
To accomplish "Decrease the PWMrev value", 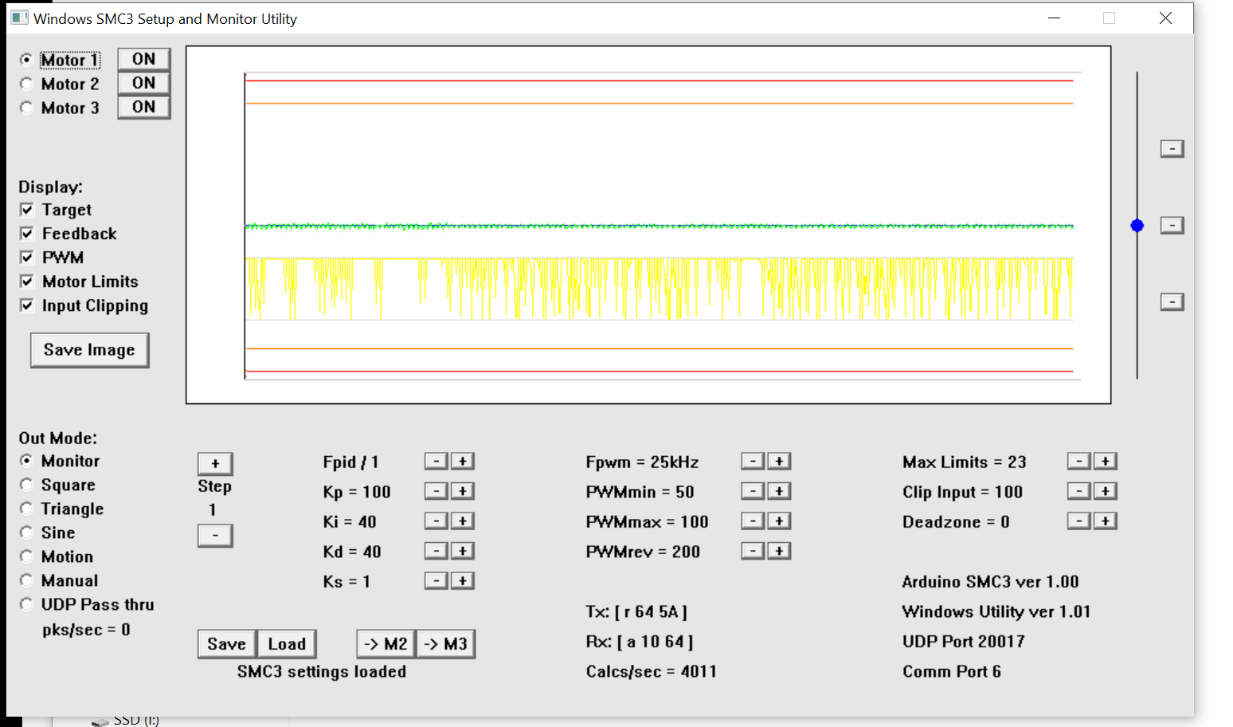I will coord(753,551).
